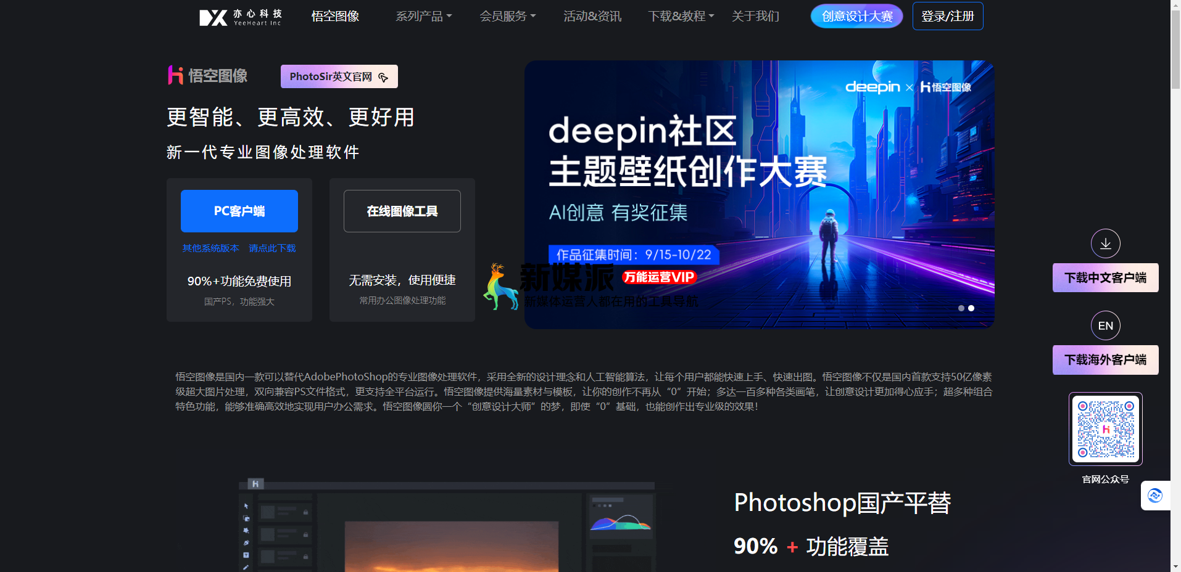The height and width of the screenshot is (572, 1181).
Task: Click the 请点此下载 link
Action: coord(272,248)
